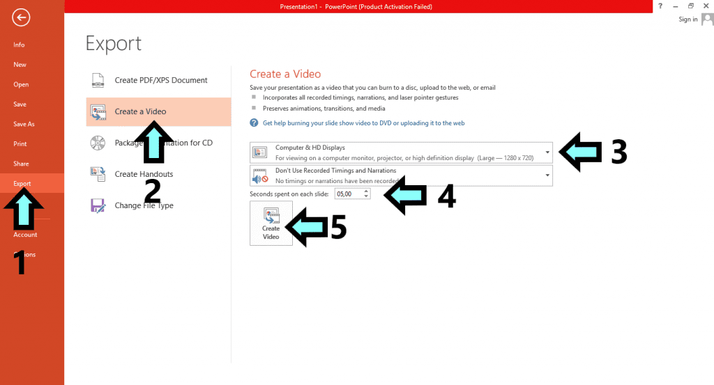This screenshot has height=385, width=714.
Task: Select Create a Video option
Action: coord(158,111)
